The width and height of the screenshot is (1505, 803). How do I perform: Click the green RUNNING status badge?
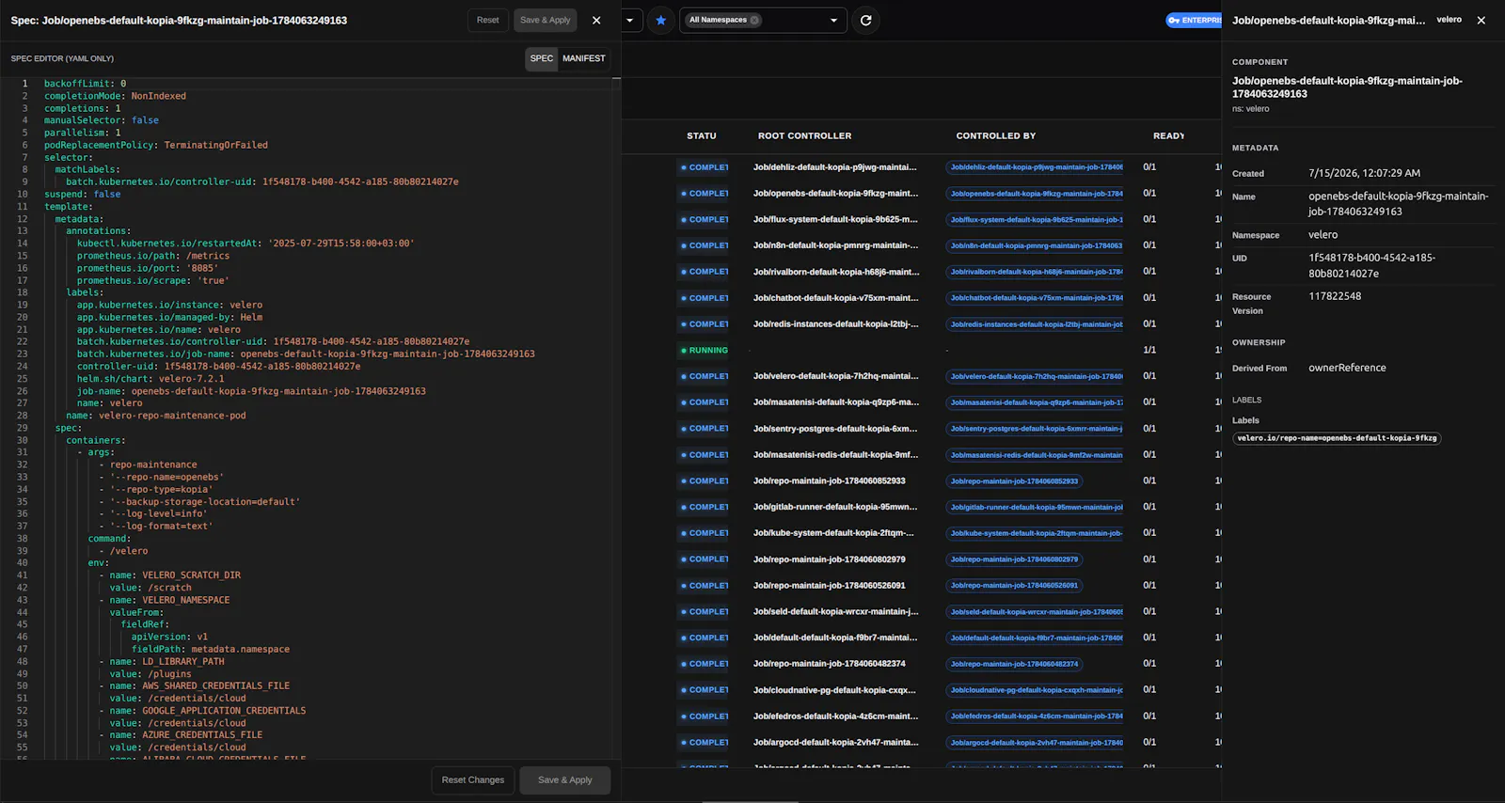click(x=705, y=350)
